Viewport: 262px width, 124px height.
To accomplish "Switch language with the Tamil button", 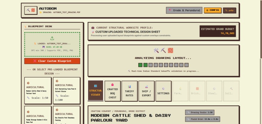I will click(x=229, y=10).
